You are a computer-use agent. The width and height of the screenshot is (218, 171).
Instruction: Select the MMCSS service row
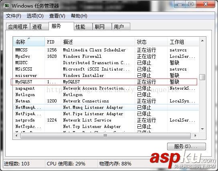[106, 50]
